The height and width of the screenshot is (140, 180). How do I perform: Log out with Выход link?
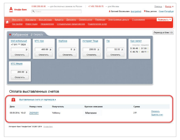click(168, 6)
